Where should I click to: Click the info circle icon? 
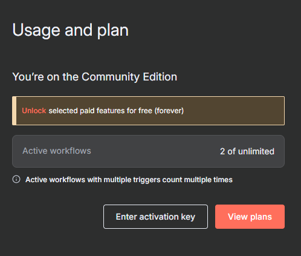16,179
